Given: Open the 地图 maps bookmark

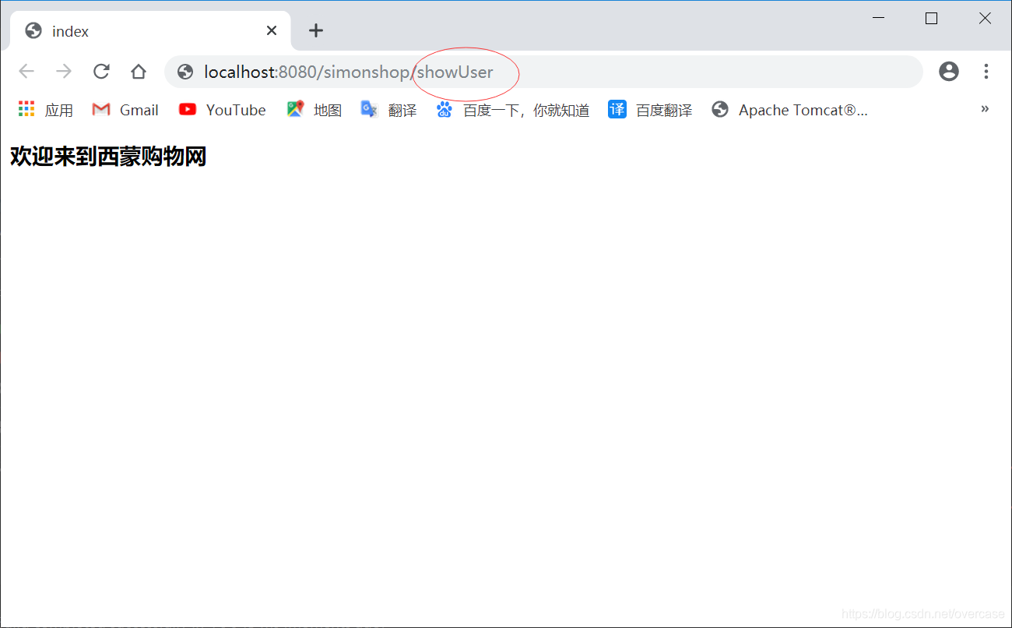Looking at the screenshot, I should coord(314,110).
